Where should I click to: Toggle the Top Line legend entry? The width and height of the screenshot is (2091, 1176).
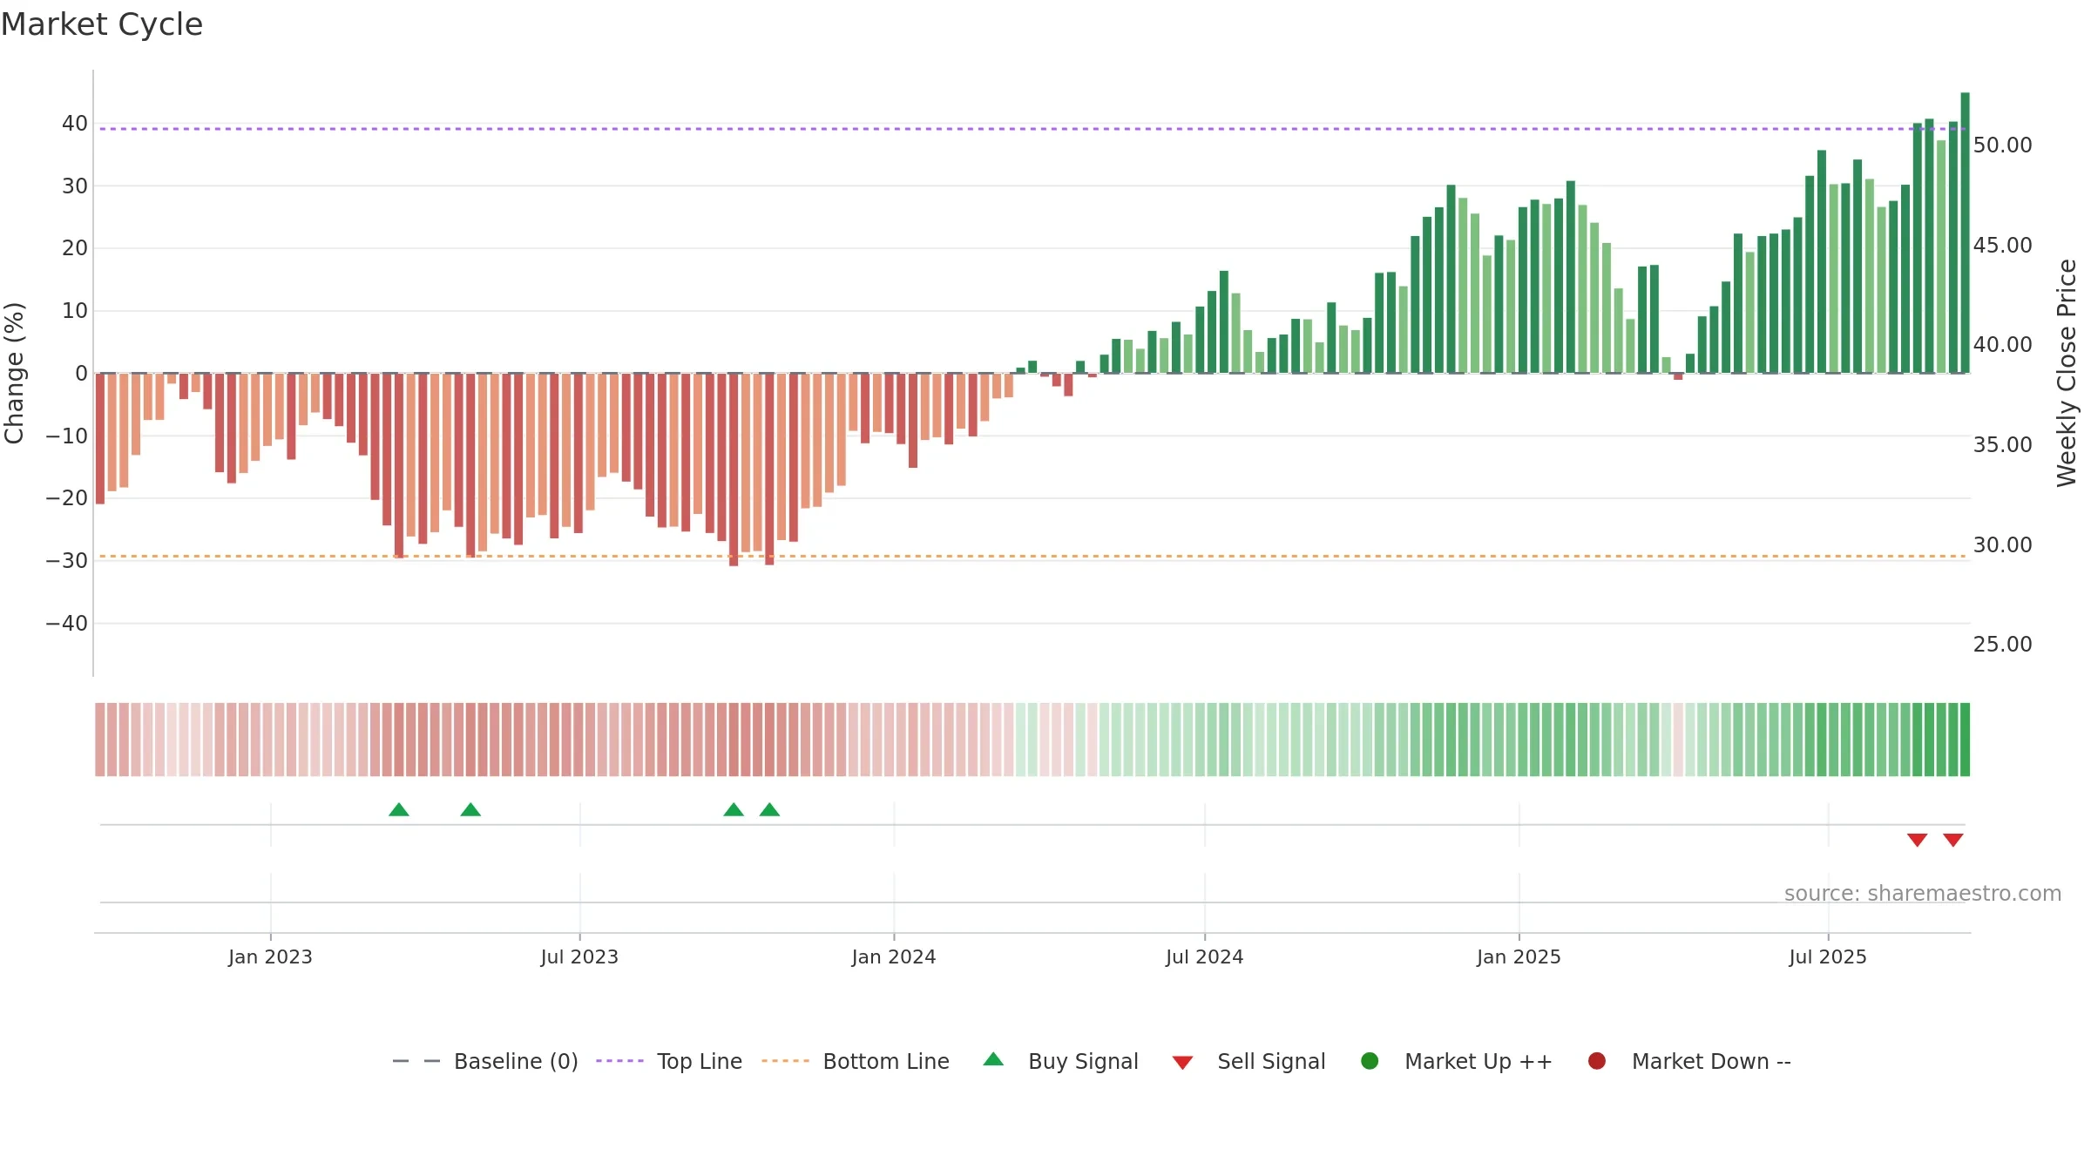tap(669, 1061)
